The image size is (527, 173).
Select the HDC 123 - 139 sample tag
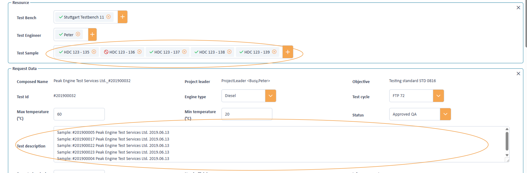[257, 52]
